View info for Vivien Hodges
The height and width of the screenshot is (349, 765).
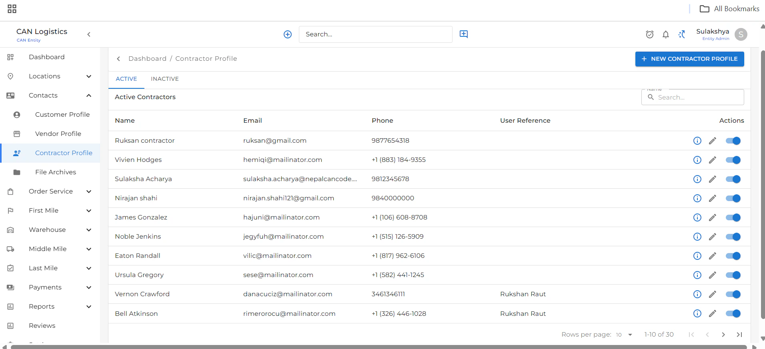coord(697,160)
